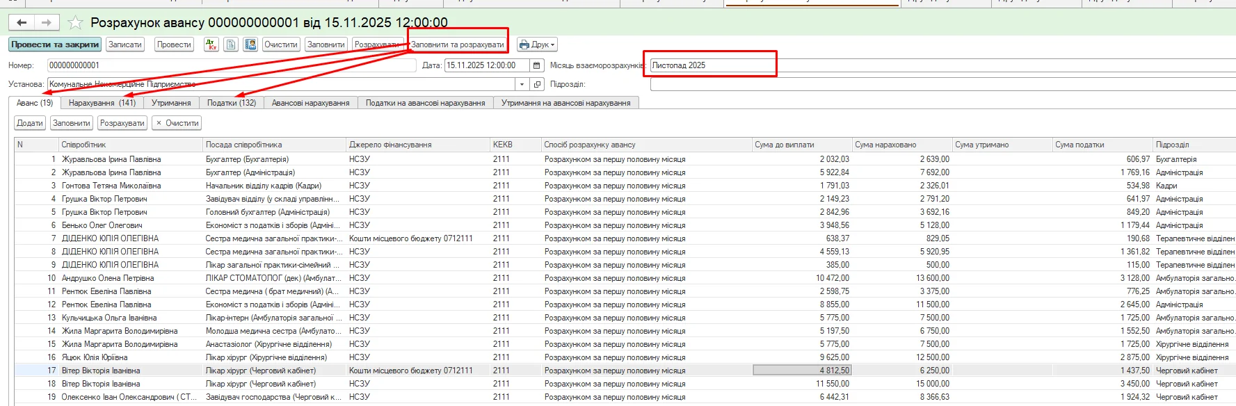Select the Утримання tab

171,103
